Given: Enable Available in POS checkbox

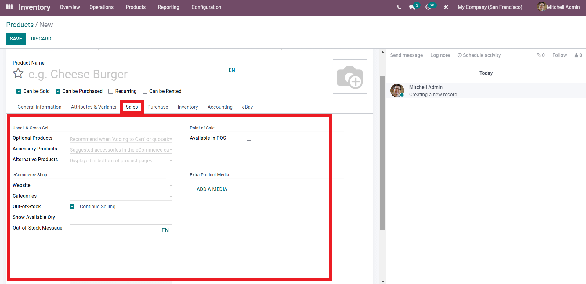Looking at the screenshot, I should coord(249,138).
